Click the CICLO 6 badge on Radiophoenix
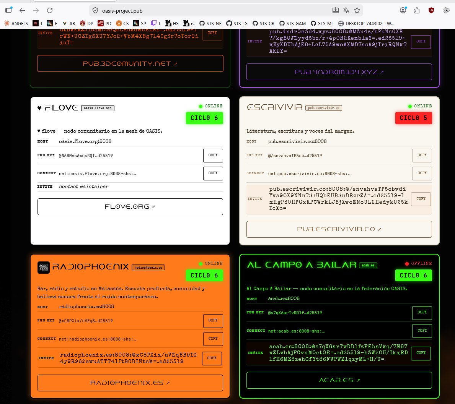 pos(204,275)
